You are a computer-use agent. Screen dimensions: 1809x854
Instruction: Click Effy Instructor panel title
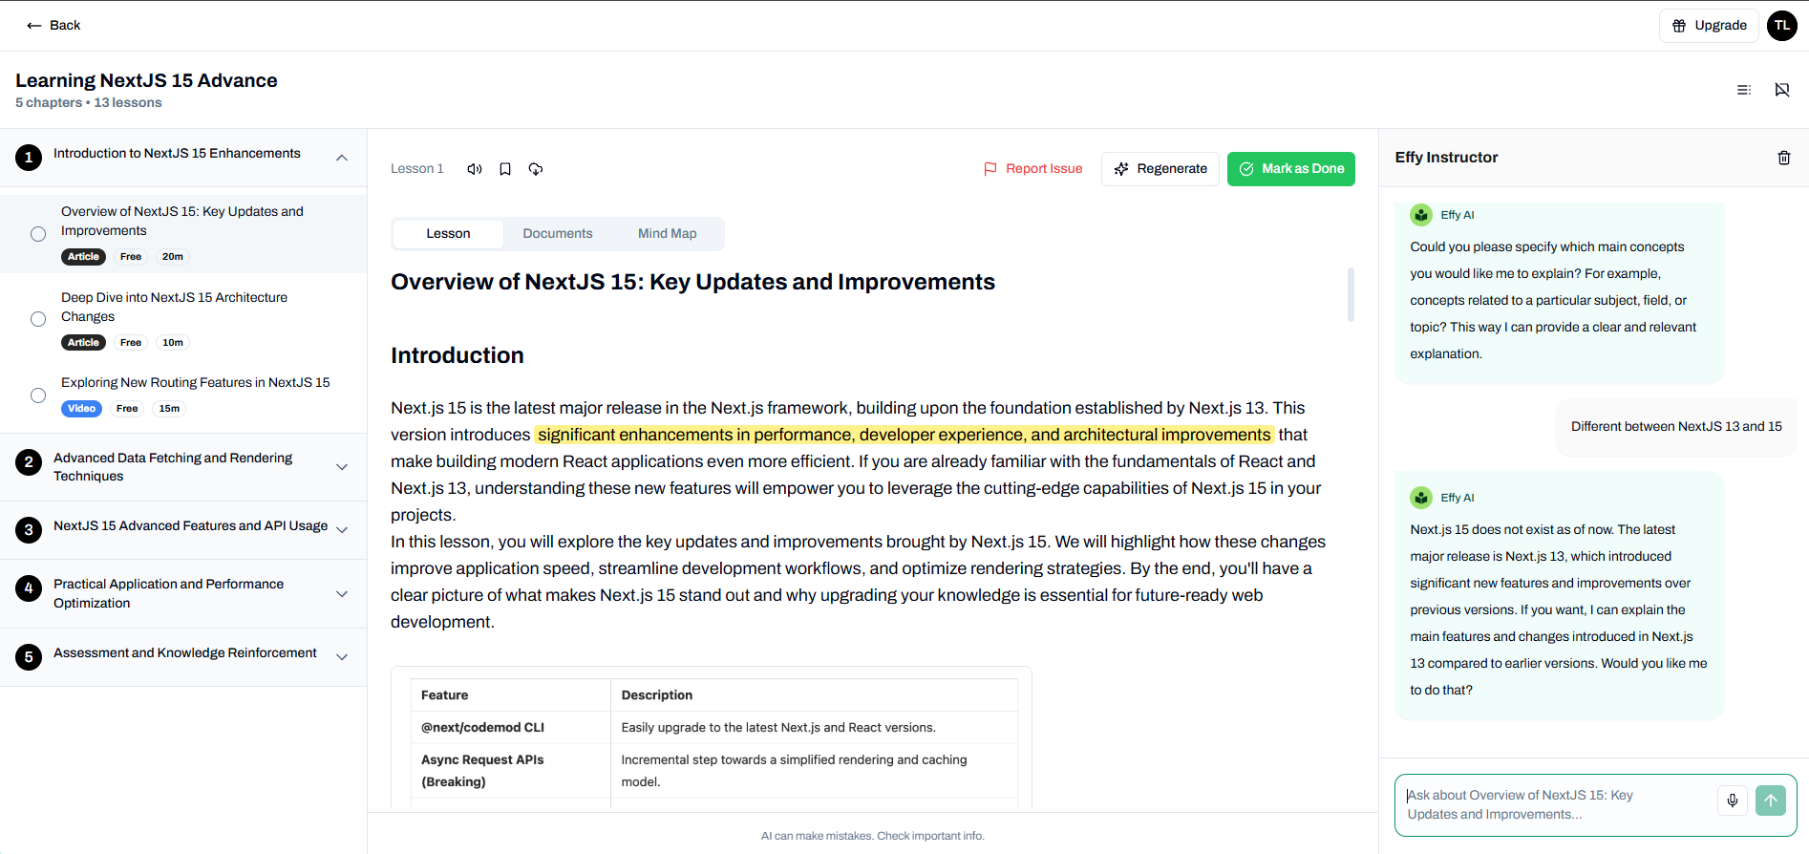coord(1446,158)
